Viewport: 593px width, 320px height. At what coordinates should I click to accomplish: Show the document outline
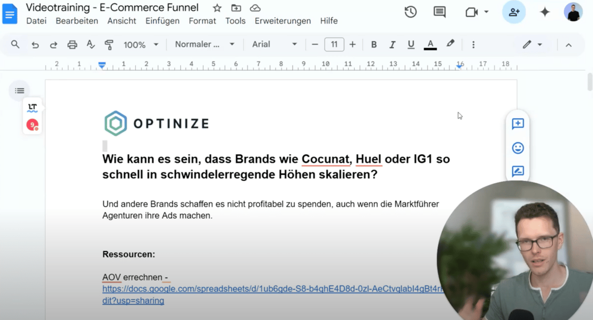tap(19, 90)
